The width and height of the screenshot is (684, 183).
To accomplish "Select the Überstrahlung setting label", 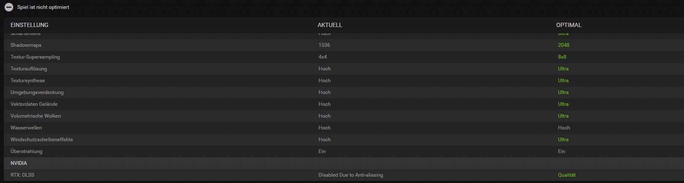I will point(26,151).
